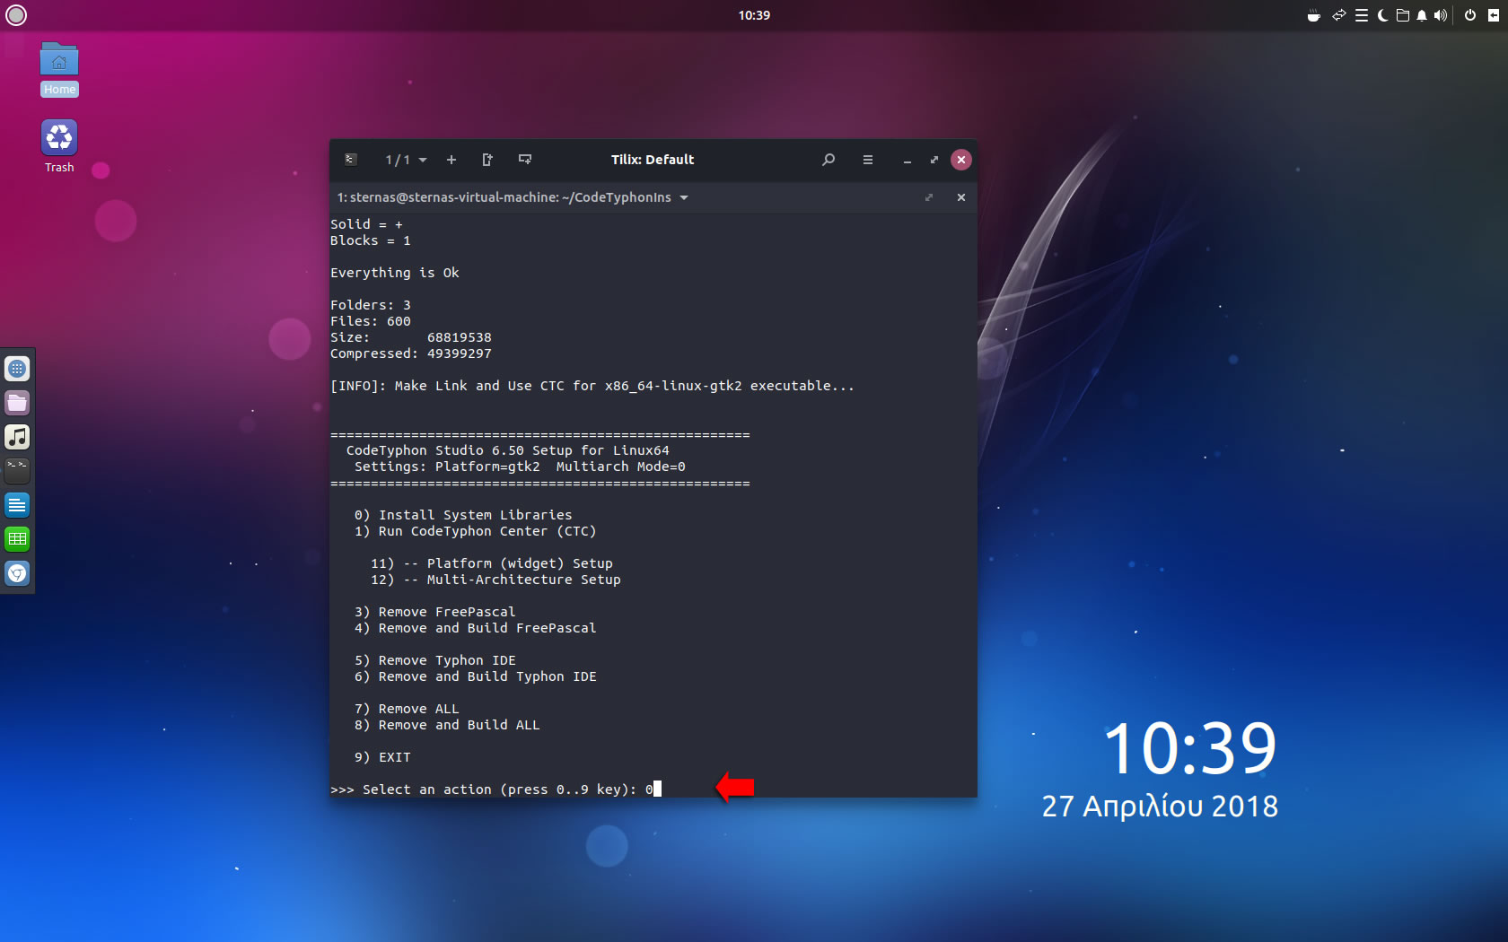Click the 'Run CodeTyphon Center (CTC)' line

click(x=475, y=531)
